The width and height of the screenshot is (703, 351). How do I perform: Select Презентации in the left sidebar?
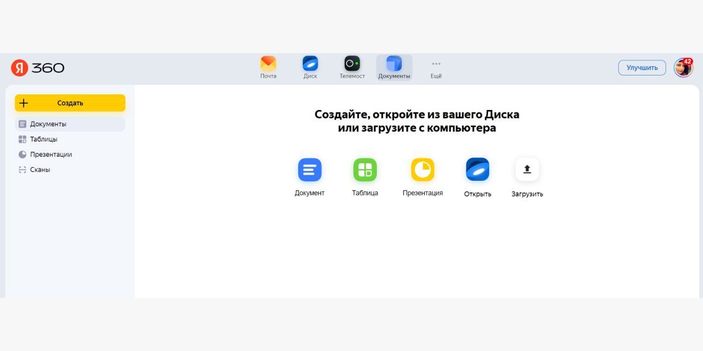pos(70,154)
